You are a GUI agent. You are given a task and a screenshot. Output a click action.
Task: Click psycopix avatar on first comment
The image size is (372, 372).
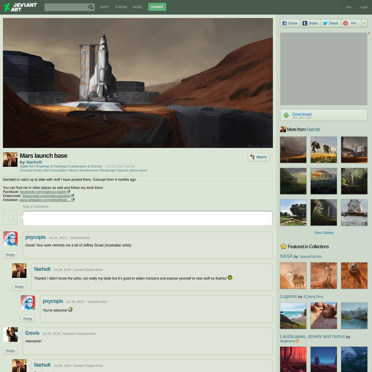point(10,239)
